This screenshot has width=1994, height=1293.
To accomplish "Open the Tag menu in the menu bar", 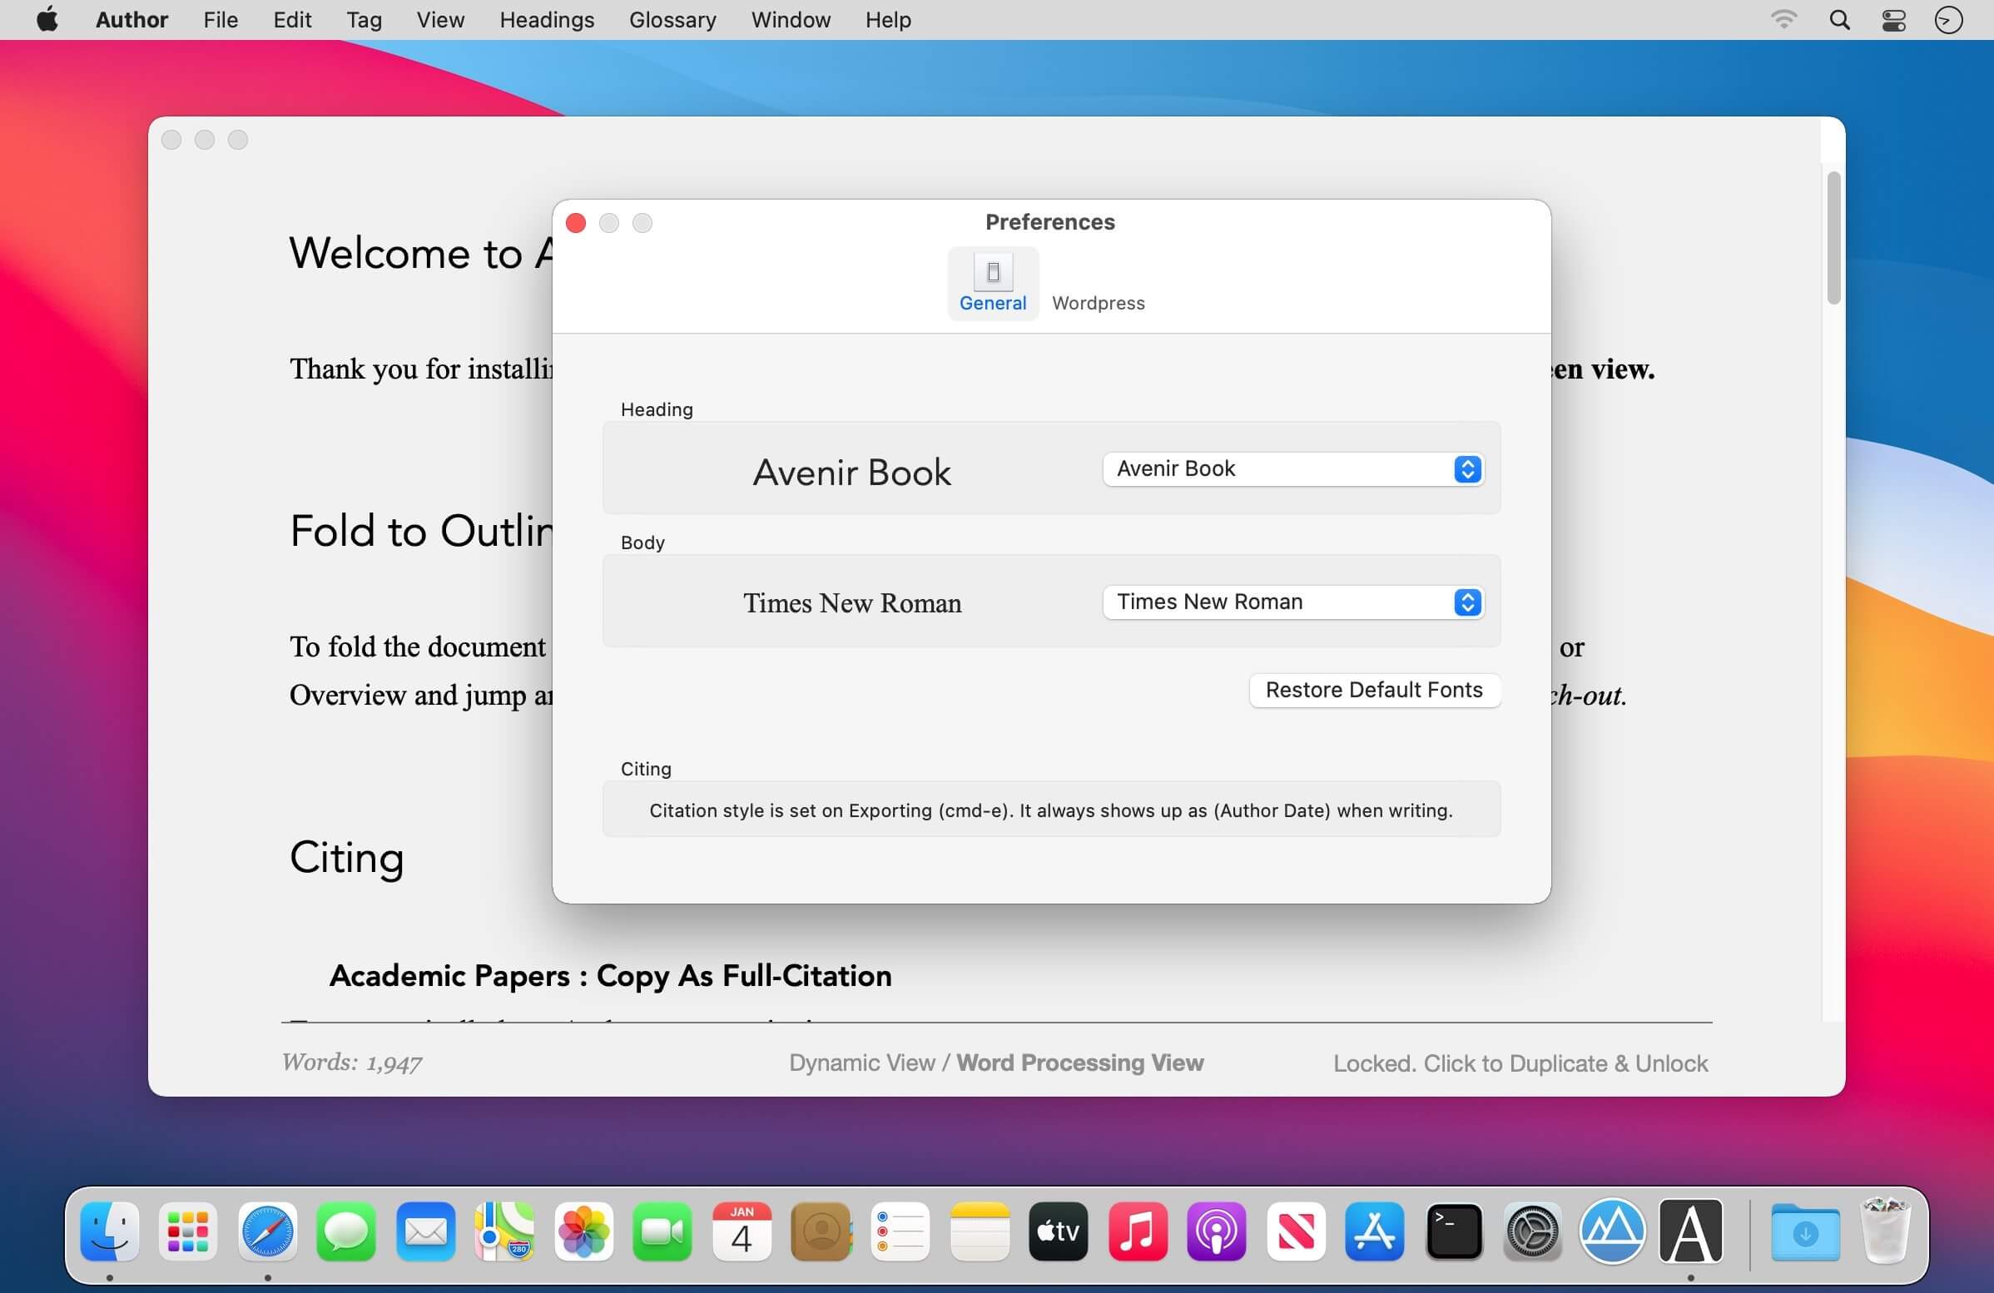I will click(x=364, y=20).
